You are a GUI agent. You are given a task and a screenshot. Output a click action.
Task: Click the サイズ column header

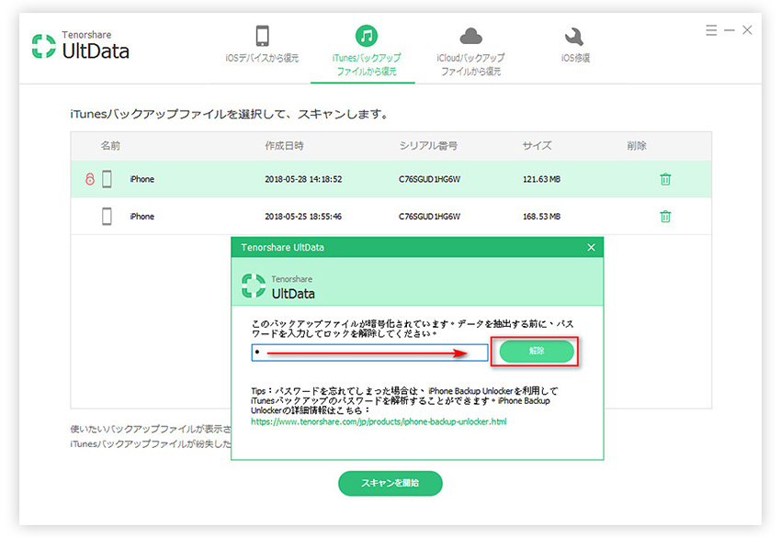coord(537,146)
